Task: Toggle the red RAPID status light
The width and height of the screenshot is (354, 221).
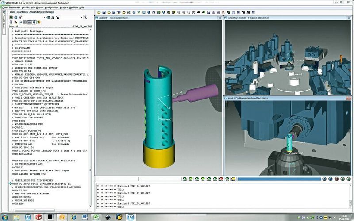Action: click(x=221, y=179)
